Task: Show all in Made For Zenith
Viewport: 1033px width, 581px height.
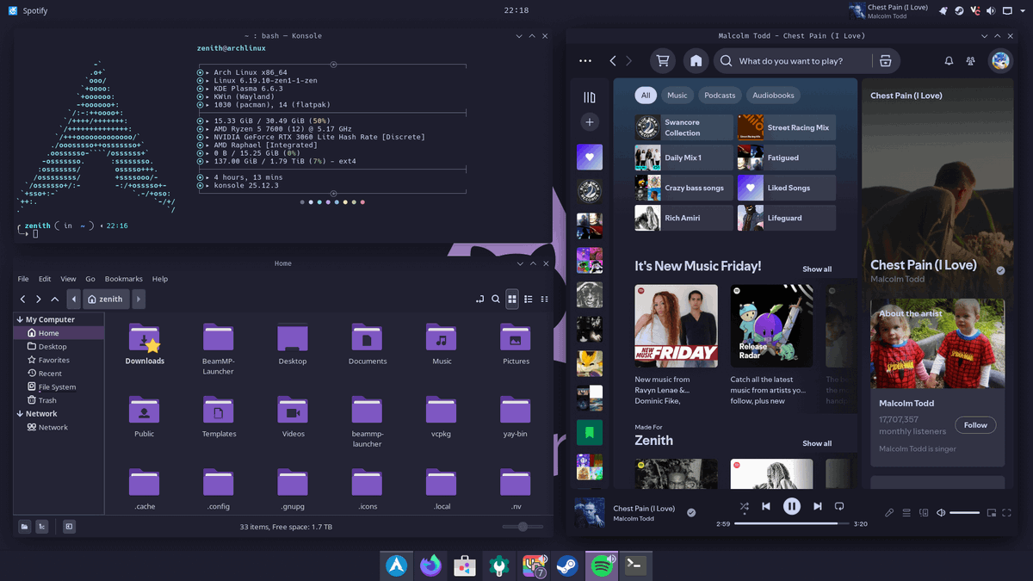Action: point(817,443)
